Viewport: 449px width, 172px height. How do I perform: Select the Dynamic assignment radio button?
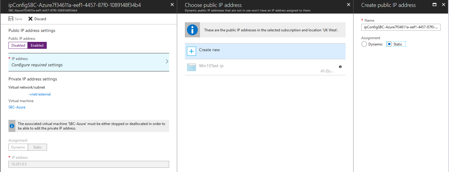click(364, 44)
